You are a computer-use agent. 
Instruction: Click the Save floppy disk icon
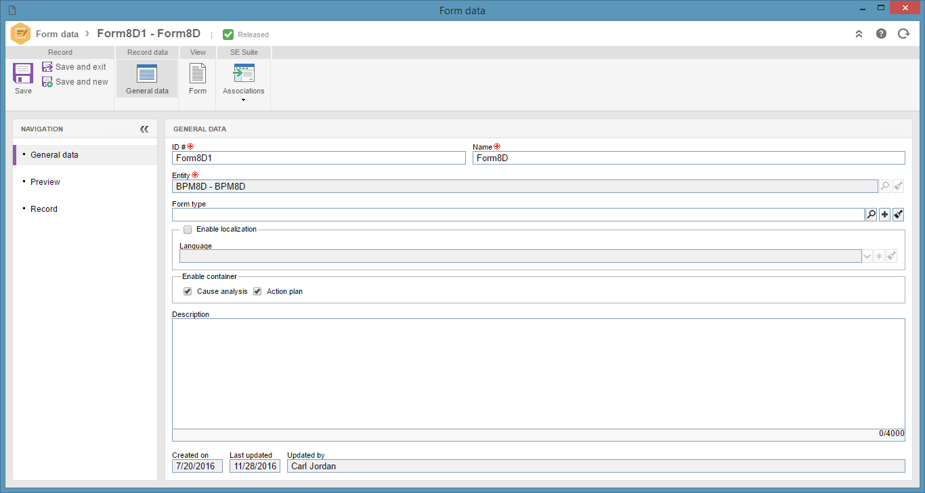click(x=23, y=73)
